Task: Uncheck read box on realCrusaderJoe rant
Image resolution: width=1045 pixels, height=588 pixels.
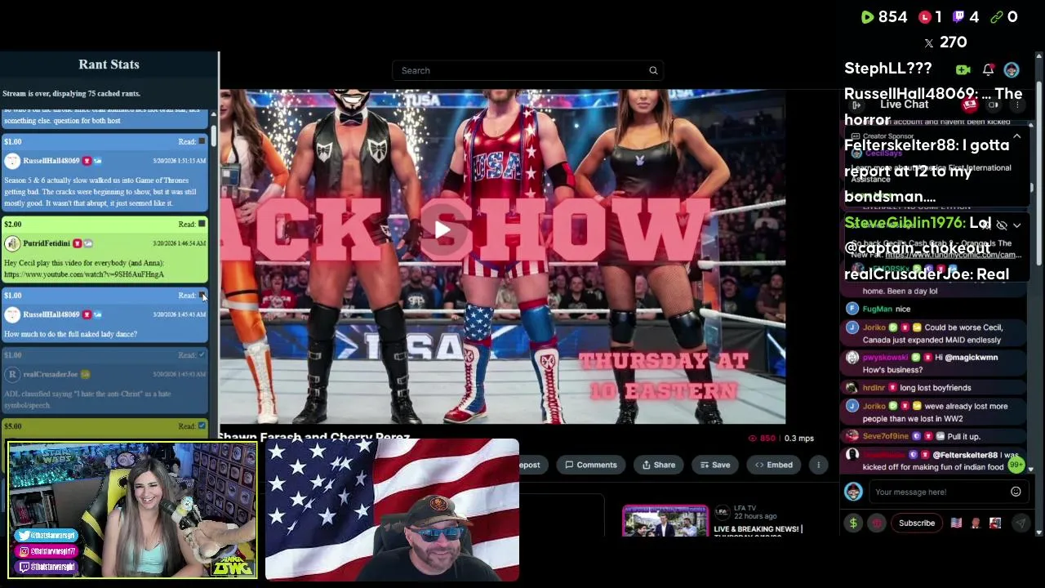Action: (x=202, y=354)
